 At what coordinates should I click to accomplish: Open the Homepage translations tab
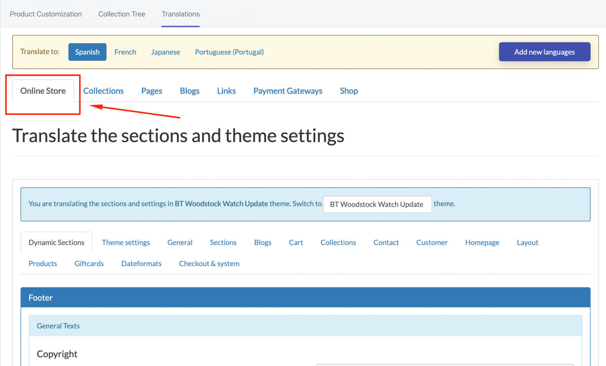(x=482, y=242)
